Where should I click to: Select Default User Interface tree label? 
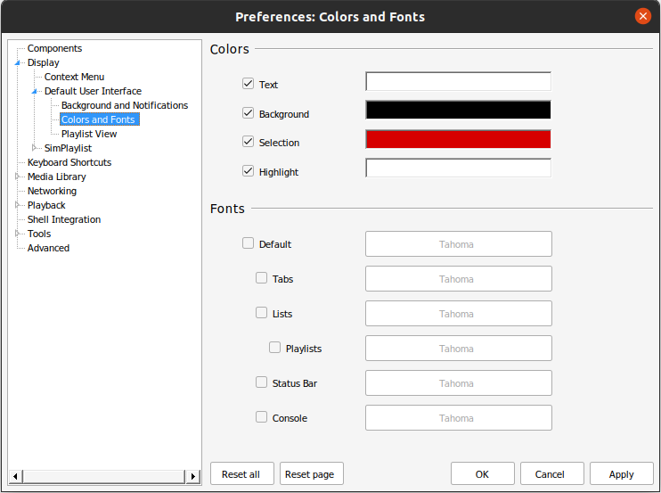pyautogui.click(x=94, y=91)
